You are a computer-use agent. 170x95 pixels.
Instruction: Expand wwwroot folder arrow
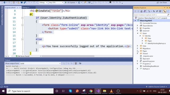point(138,31)
